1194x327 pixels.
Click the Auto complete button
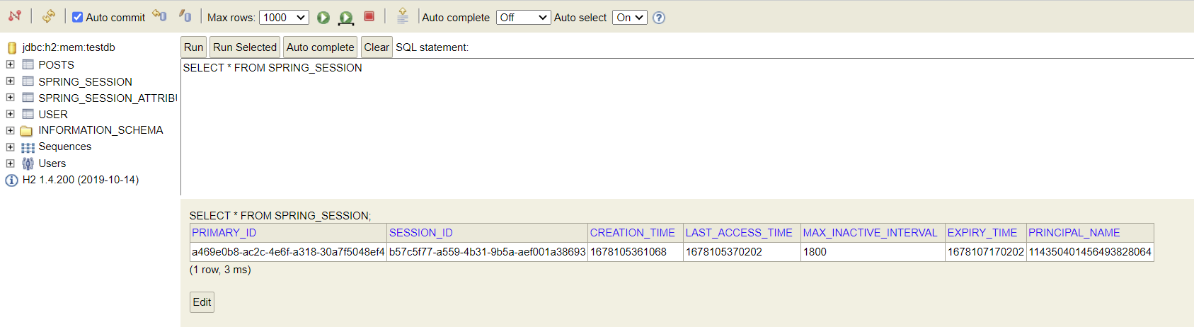point(320,47)
